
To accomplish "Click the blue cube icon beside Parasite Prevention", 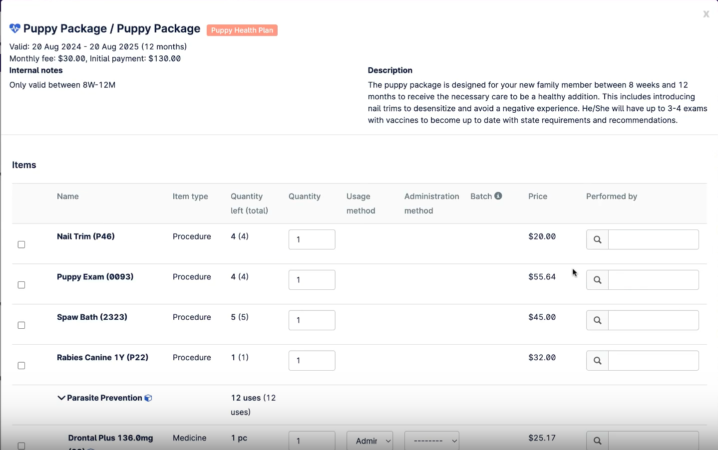I will coord(148,398).
